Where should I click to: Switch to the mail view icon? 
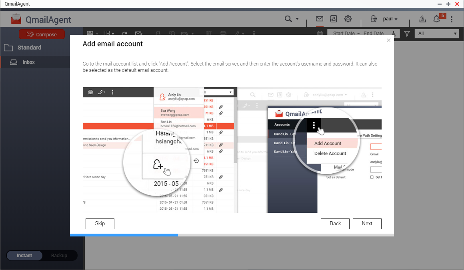[319, 19]
